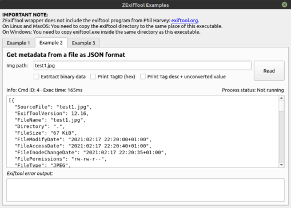Select the Example 2 tab
Image resolution: width=291 pixels, height=208 pixels.
51,42
